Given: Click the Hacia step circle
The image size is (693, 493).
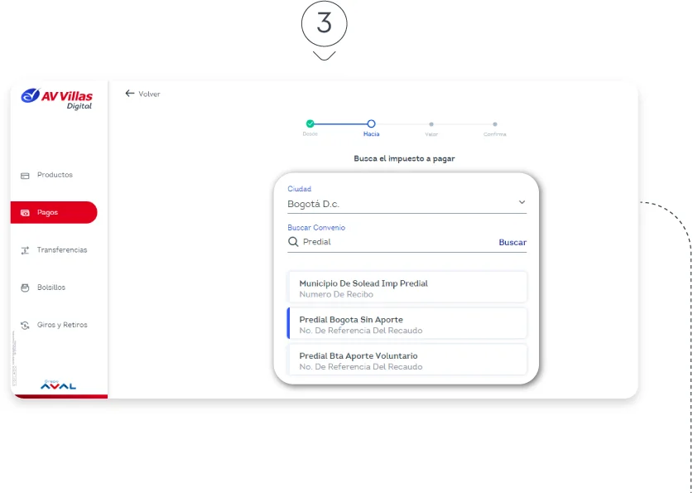Looking at the screenshot, I should pos(371,123).
